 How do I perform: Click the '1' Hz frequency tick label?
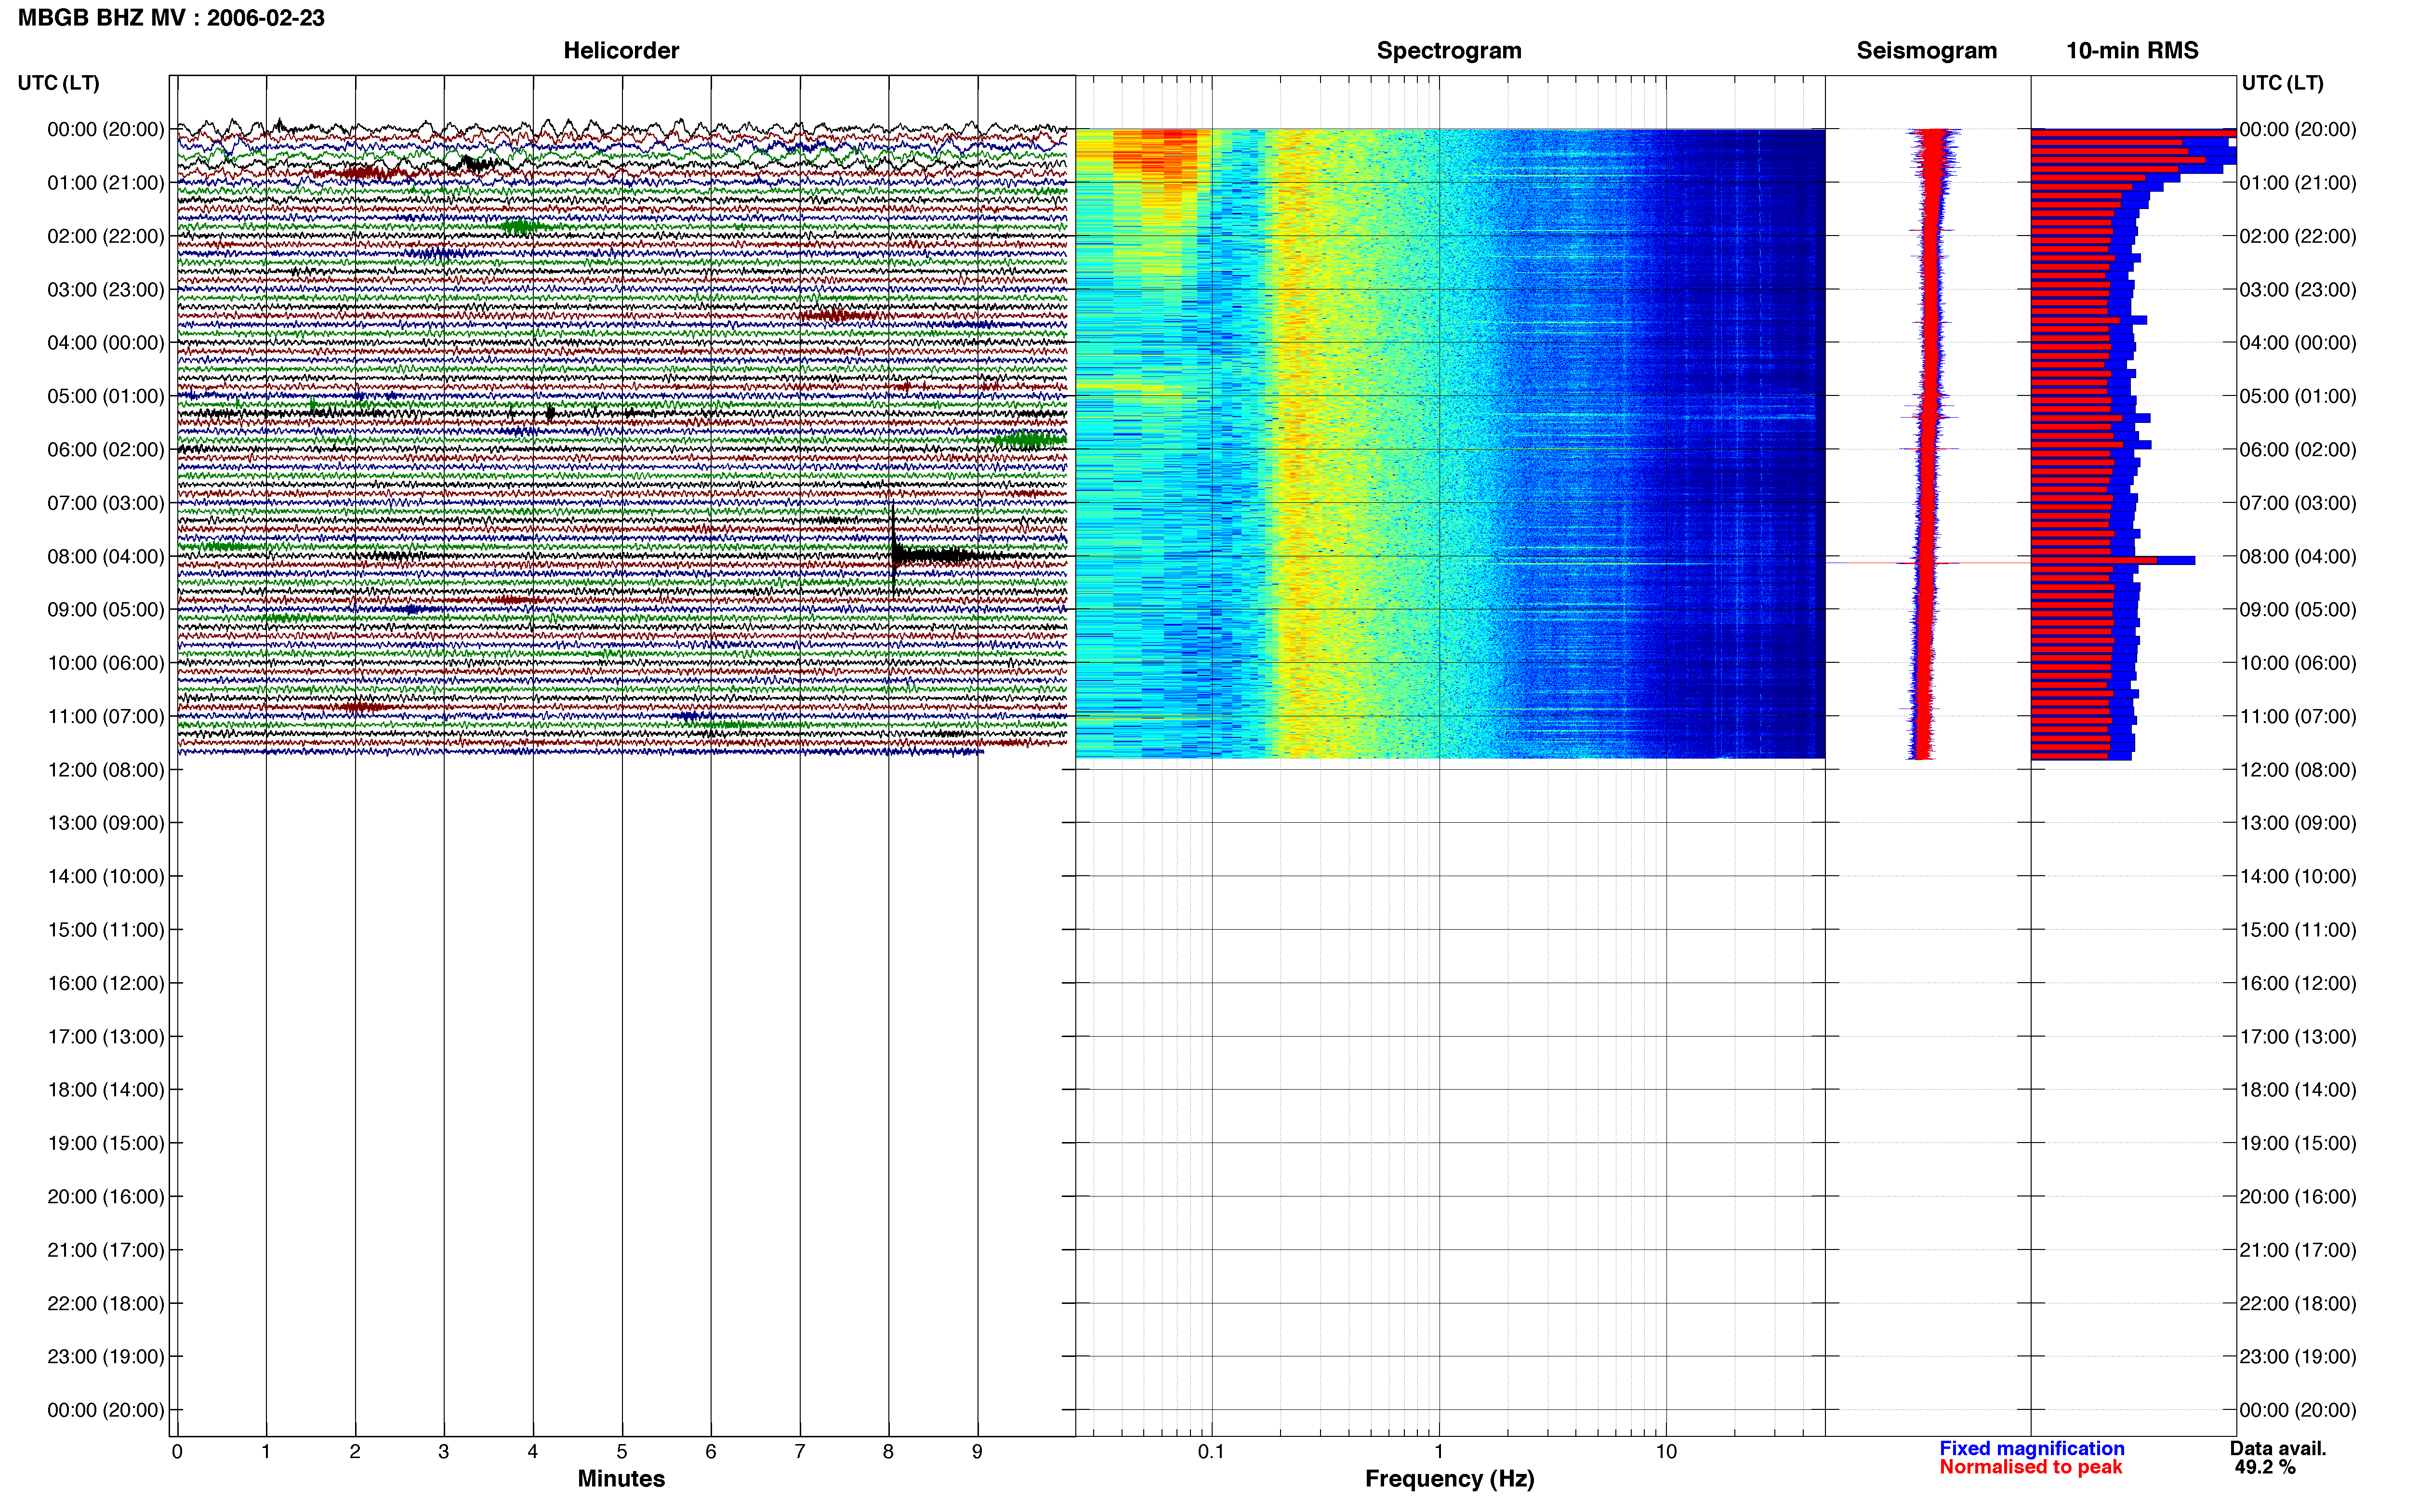tap(1439, 1452)
